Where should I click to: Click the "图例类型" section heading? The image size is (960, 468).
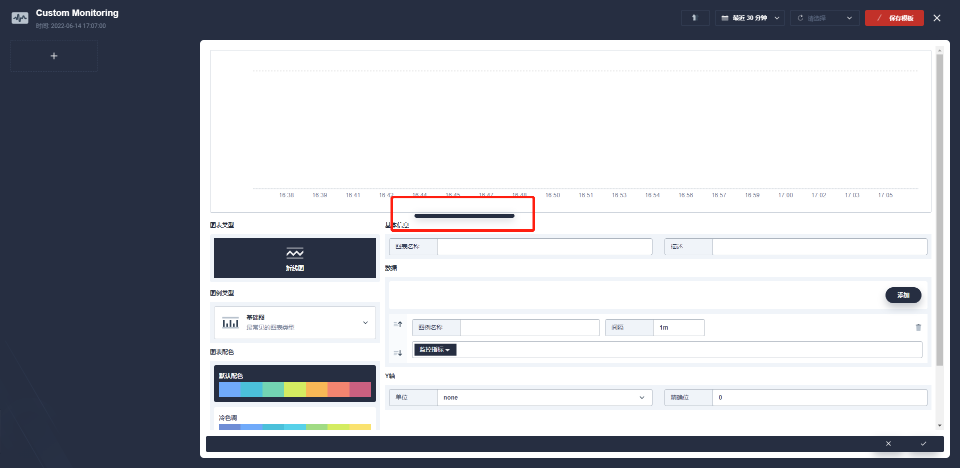coord(222,293)
